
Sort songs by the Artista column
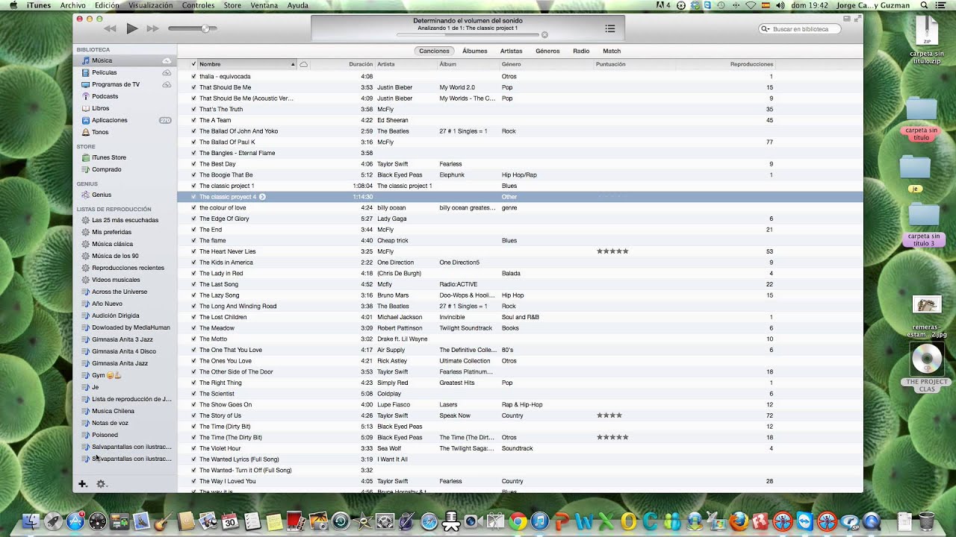pyautogui.click(x=406, y=64)
